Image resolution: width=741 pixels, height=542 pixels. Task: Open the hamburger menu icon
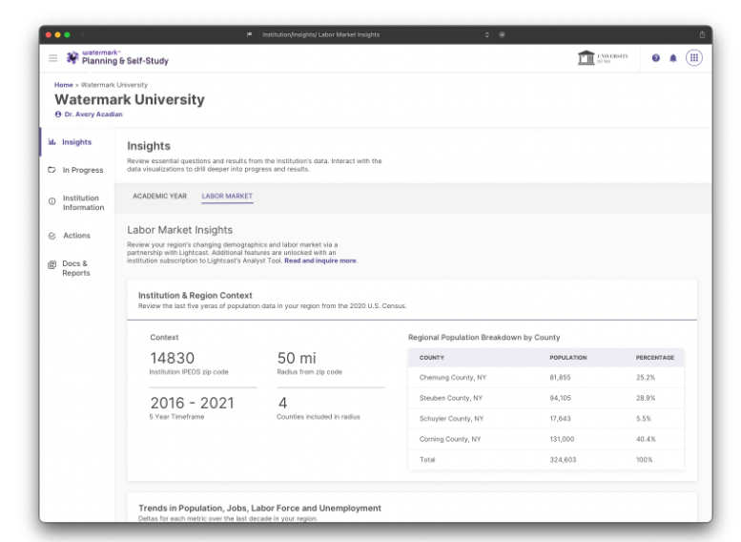[x=53, y=58]
